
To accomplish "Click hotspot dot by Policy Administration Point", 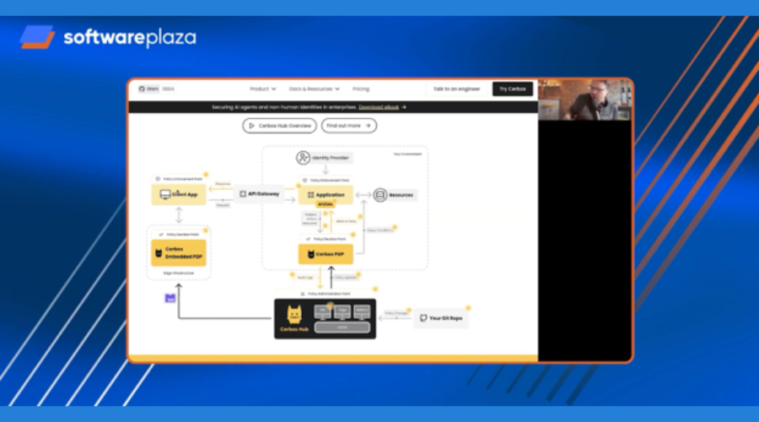I will point(375,289).
